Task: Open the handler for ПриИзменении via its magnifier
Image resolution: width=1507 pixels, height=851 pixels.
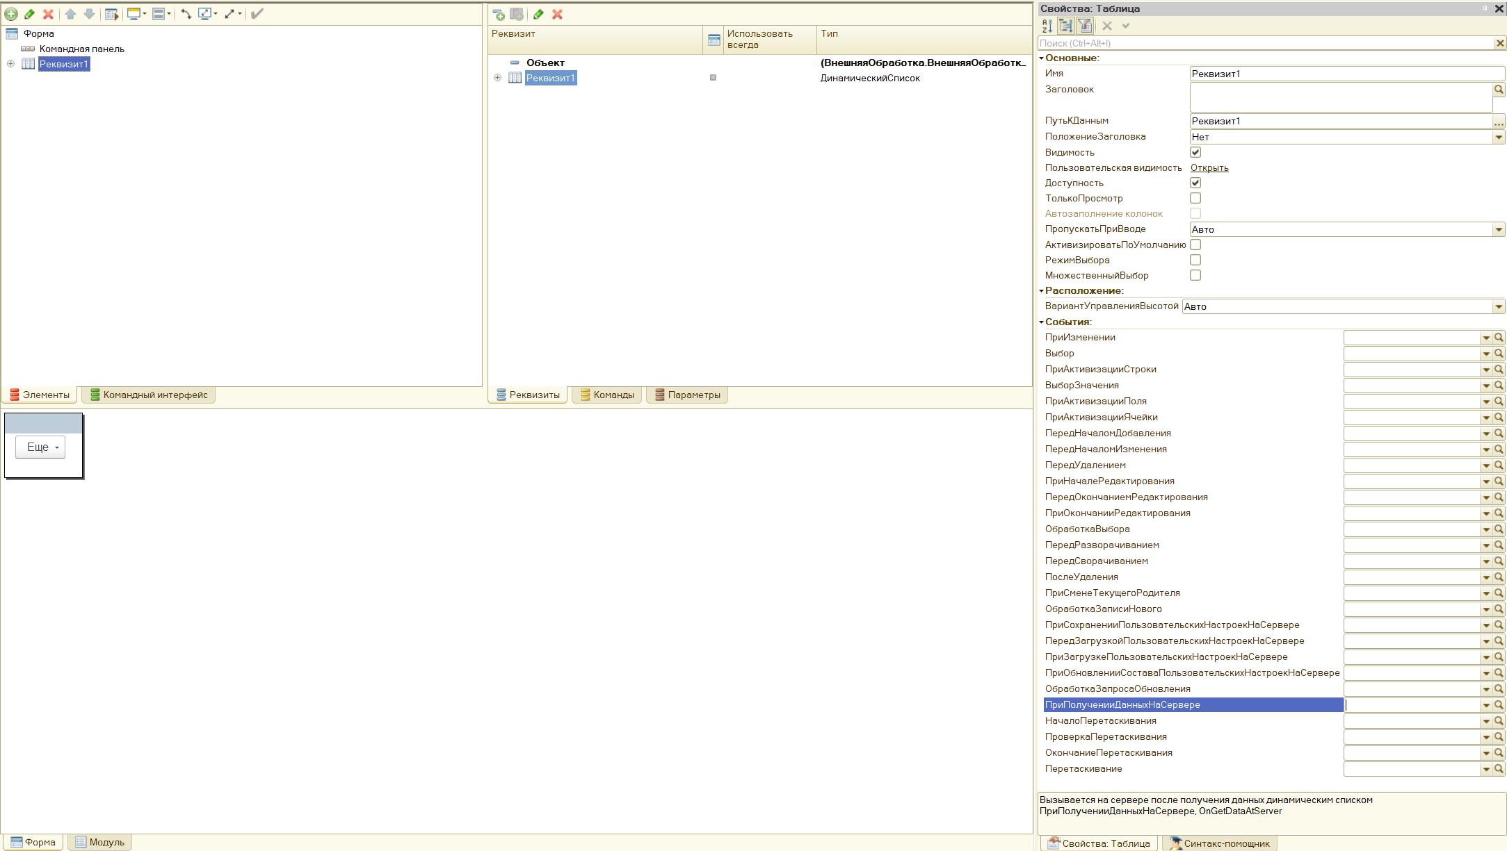Action: 1499,338
